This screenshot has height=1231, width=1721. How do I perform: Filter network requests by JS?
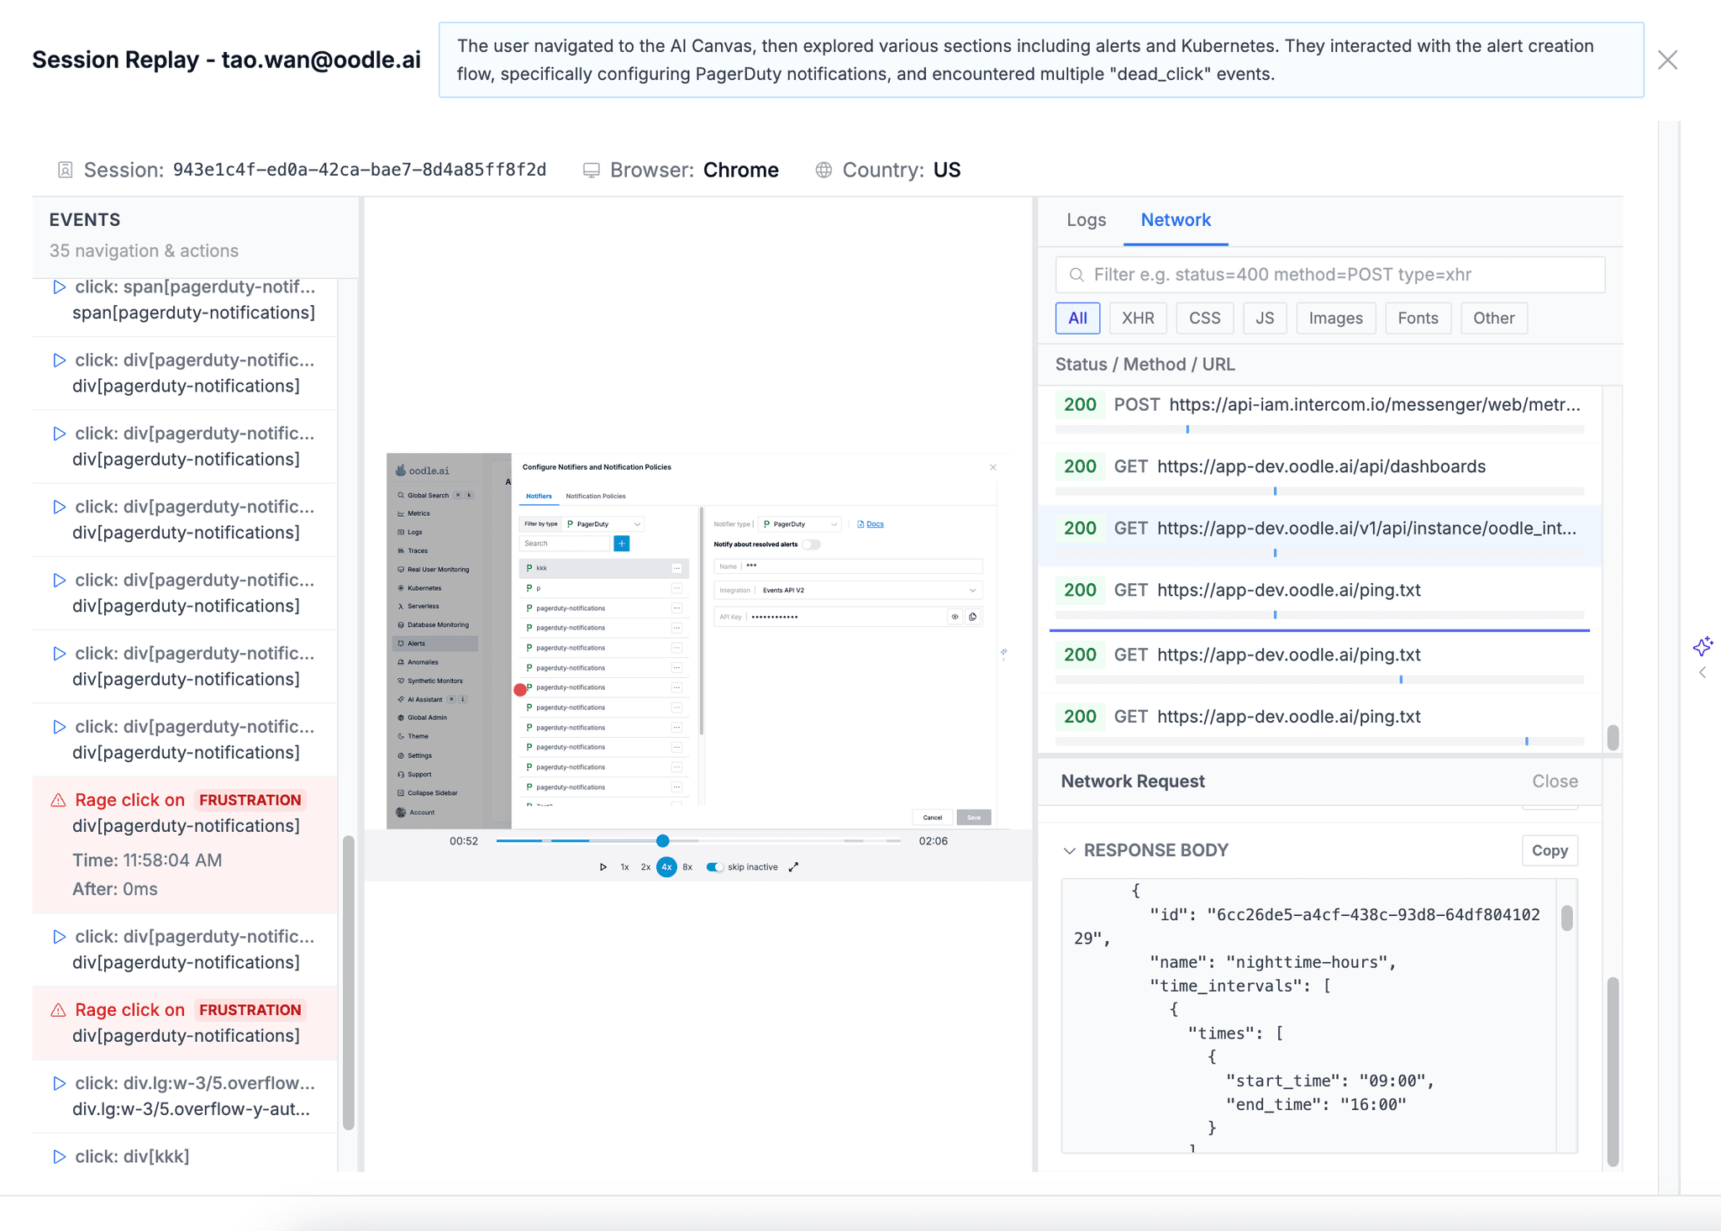1265,318
